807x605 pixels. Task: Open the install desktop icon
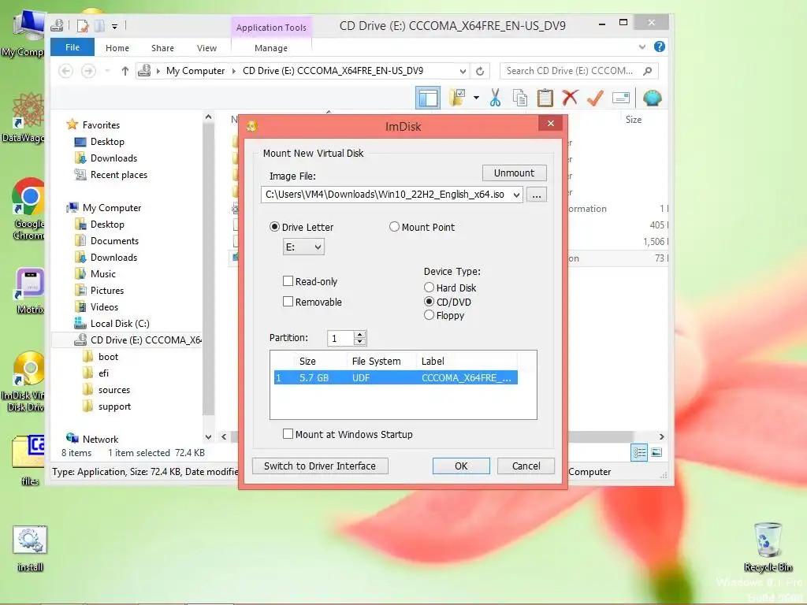(30, 549)
